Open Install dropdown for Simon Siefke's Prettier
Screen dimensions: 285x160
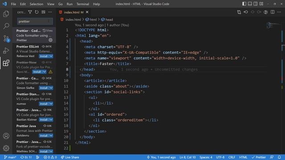pyautogui.click(x=51, y=88)
